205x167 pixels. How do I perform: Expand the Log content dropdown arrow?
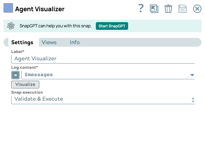click(x=192, y=75)
